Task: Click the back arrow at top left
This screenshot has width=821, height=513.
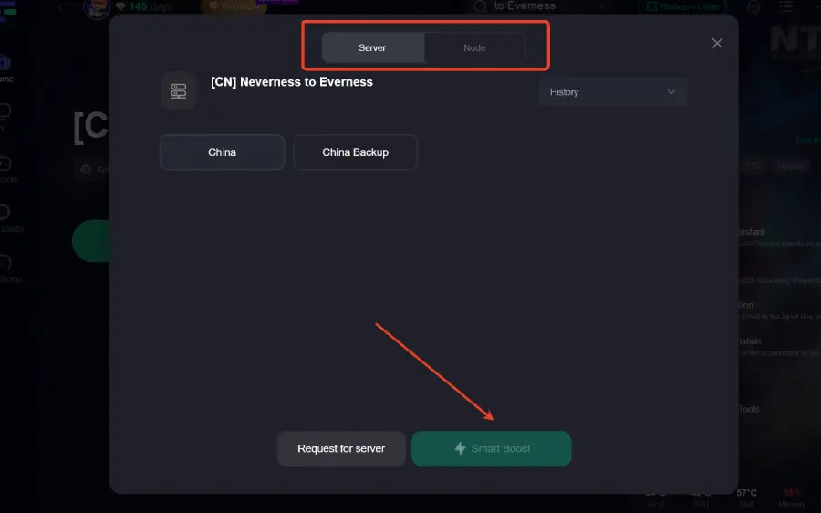Action: [x=60, y=6]
